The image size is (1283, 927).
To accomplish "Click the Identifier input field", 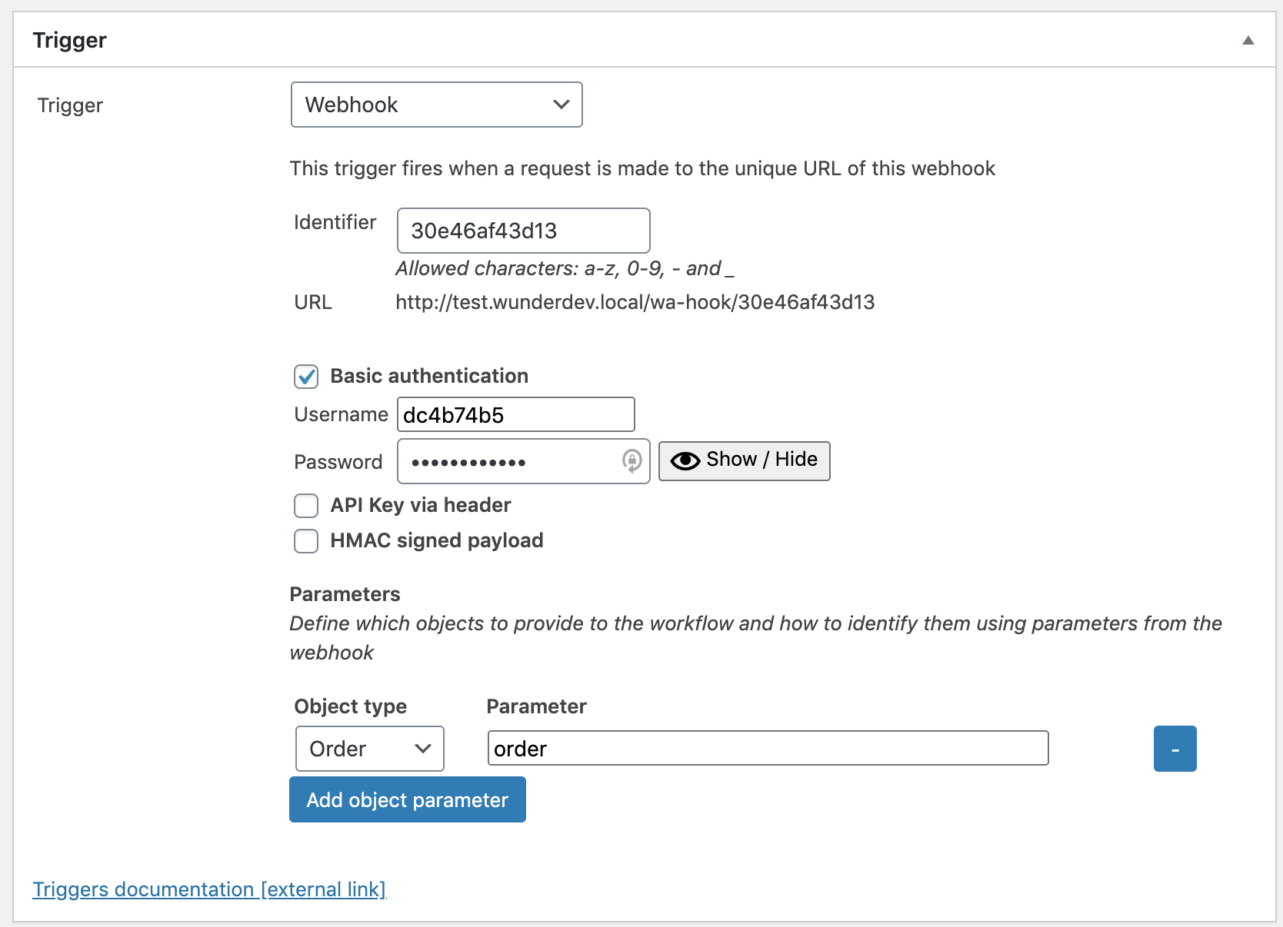I will (523, 231).
